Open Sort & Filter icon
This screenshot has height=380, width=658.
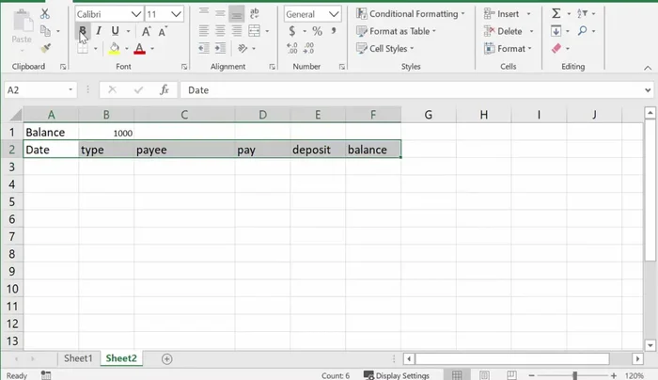[x=583, y=13]
